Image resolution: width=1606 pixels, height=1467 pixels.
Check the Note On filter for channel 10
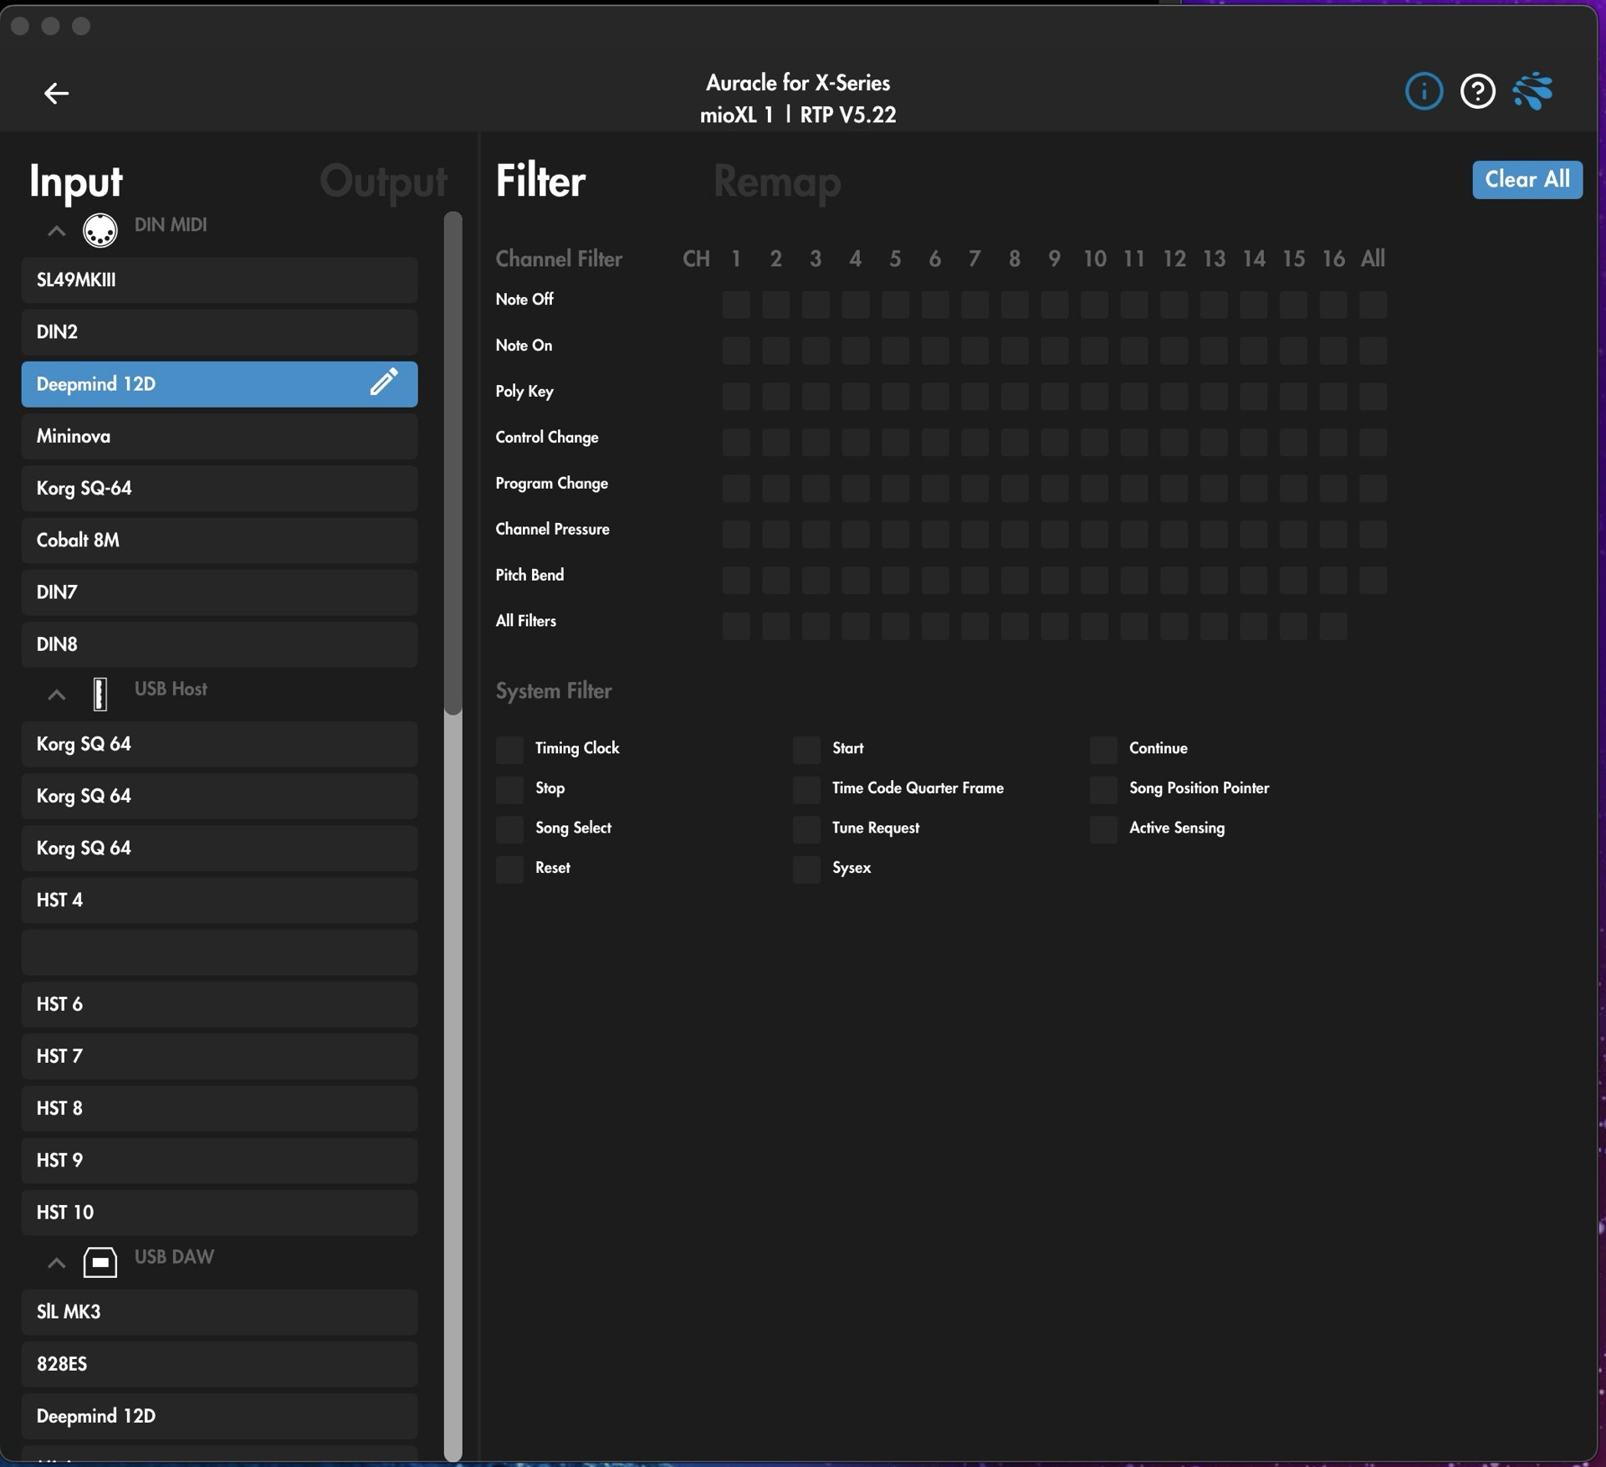[1094, 351]
